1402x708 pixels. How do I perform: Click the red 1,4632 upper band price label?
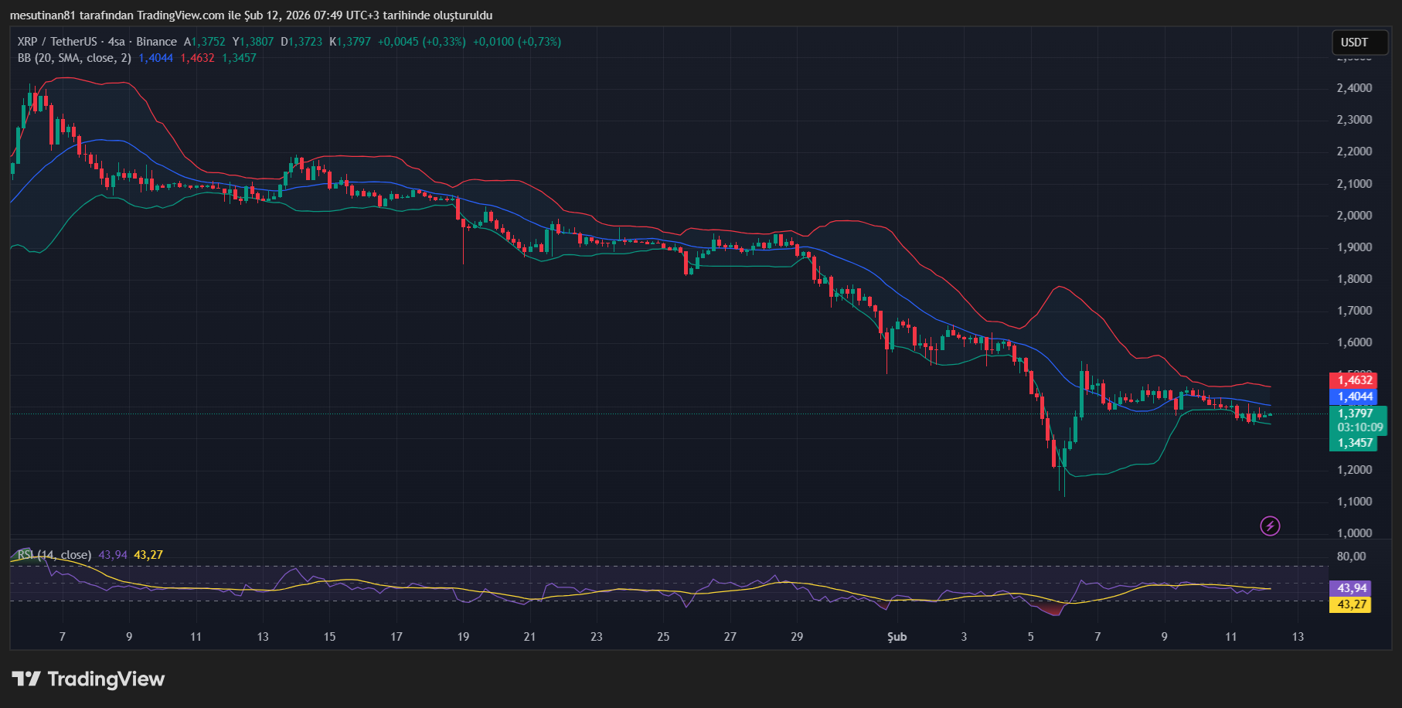pyautogui.click(x=1356, y=380)
